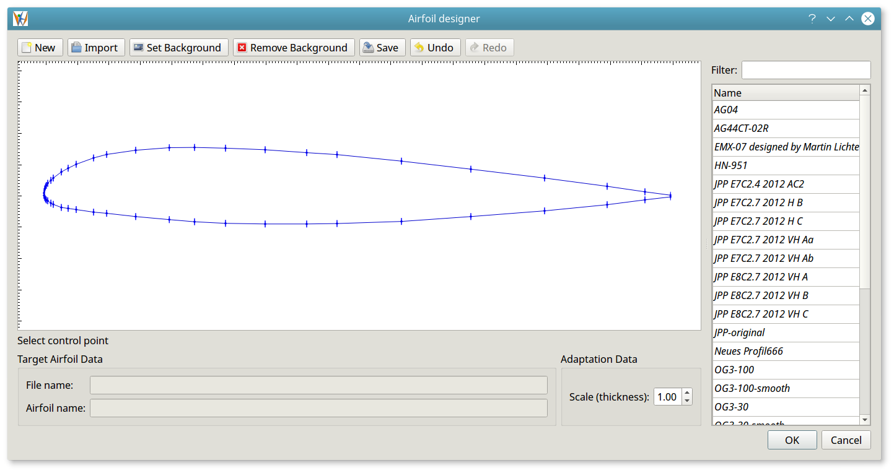Decrease the thickness scale value
Screen dimensions: 894x473
click(686, 401)
